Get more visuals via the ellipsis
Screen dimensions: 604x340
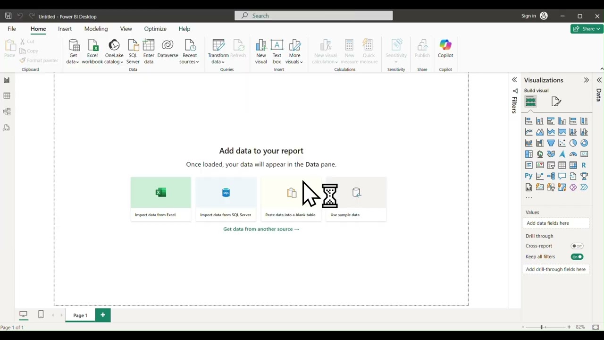coord(528,197)
